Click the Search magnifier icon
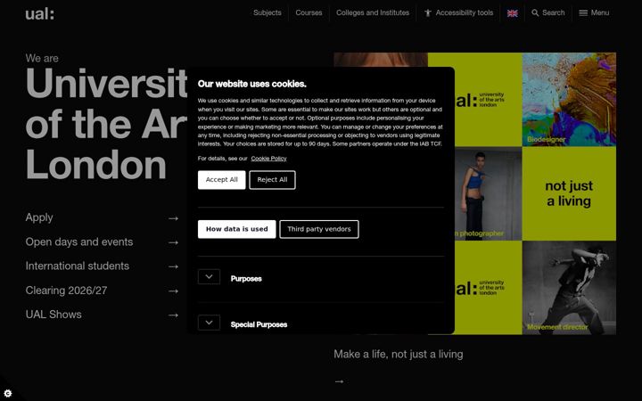 (x=535, y=13)
